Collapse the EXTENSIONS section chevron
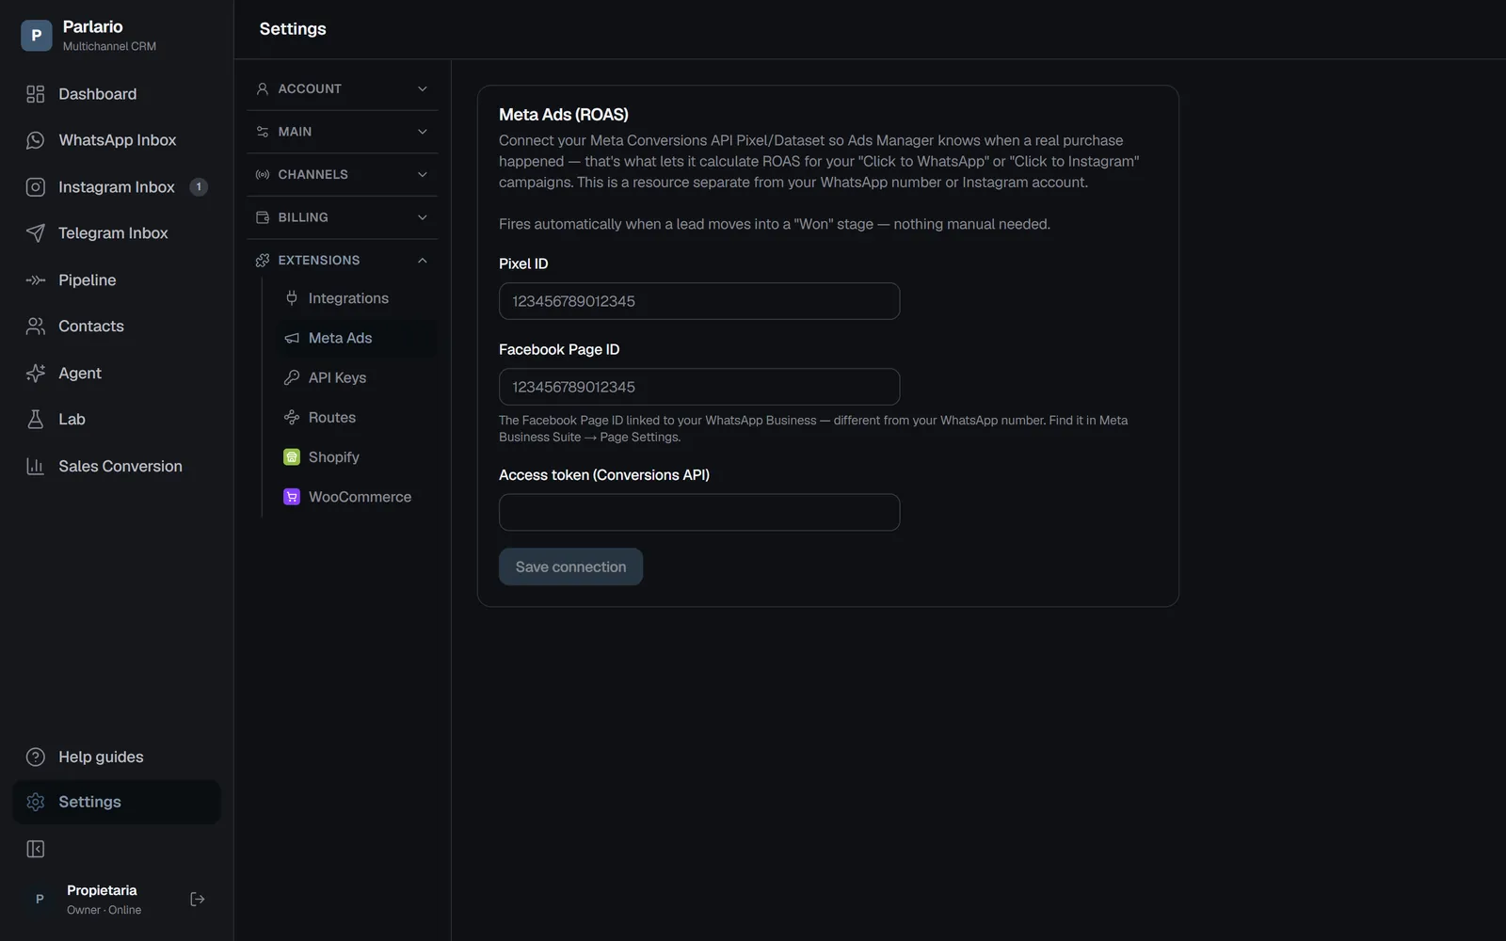This screenshot has width=1506, height=941. click(x=423, y=261)
